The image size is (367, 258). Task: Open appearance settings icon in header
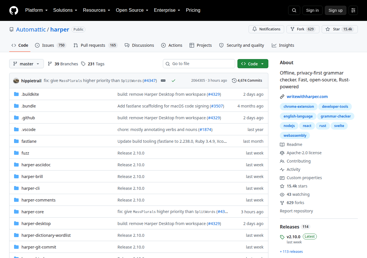353,10
